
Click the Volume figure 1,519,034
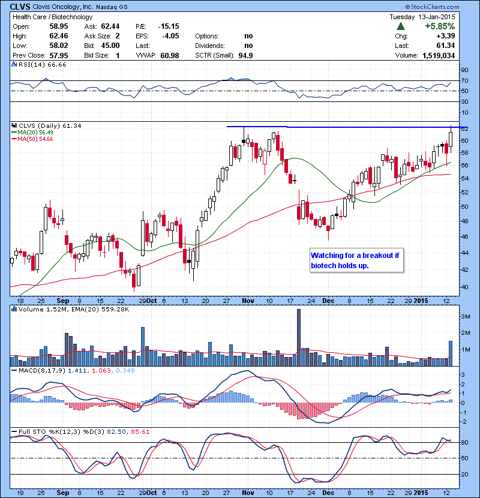(x=439, y=56)
